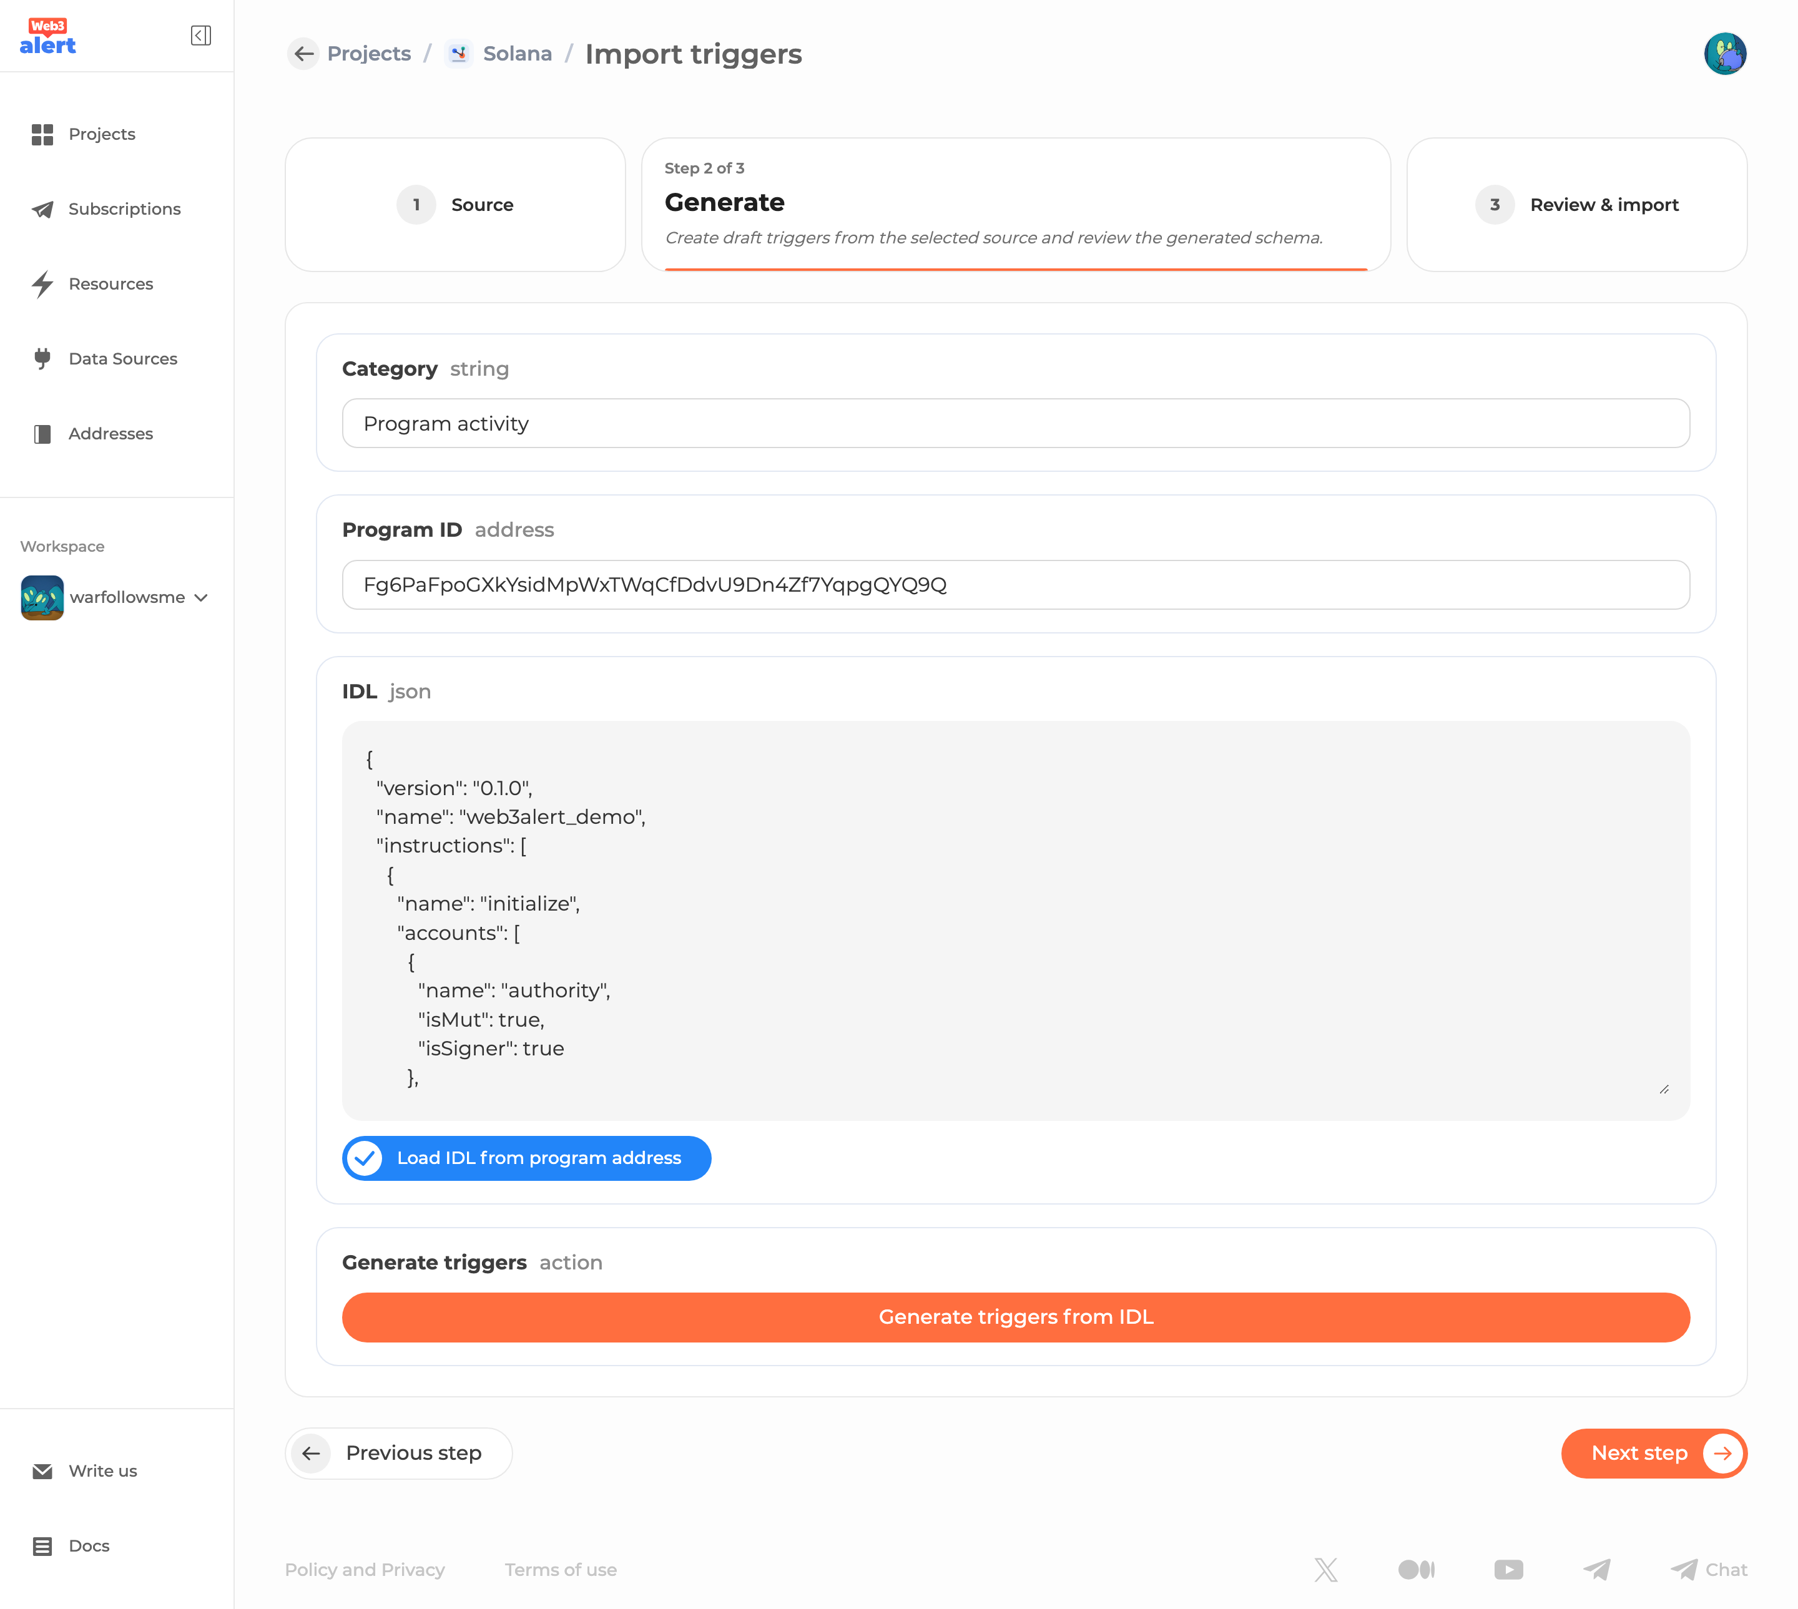Click the Previous step button label
The width and height of the screenshot is (1798, 1609).
(x=413, y=1454)
